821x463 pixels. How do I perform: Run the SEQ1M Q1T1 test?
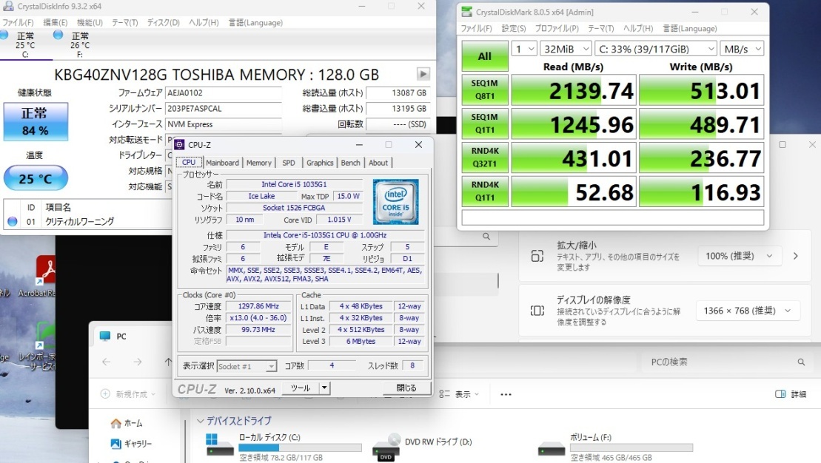[x=485, y=124]
